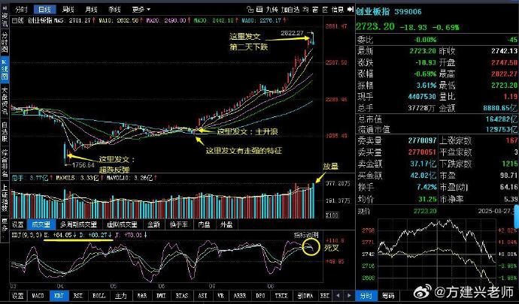519x304 pixels.
Task: Open the 信息 info toolbar item
Action: [337, 9]
